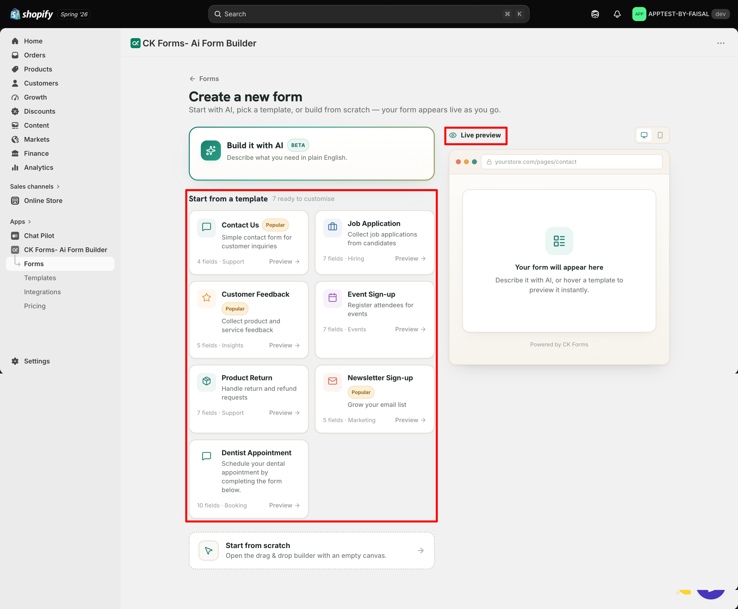This screenshot has width=738, height=609.
Task: Click the "Your form will appear here" text
Action: 559,267
